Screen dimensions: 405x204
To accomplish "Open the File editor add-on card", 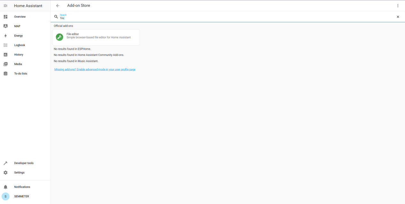I will 96,37.
